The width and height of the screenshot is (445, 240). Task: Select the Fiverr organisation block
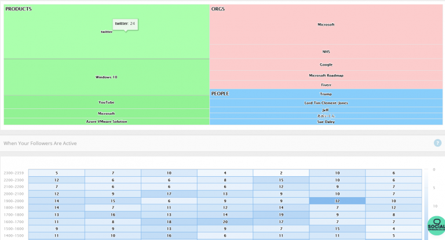[x=326, y=85]
